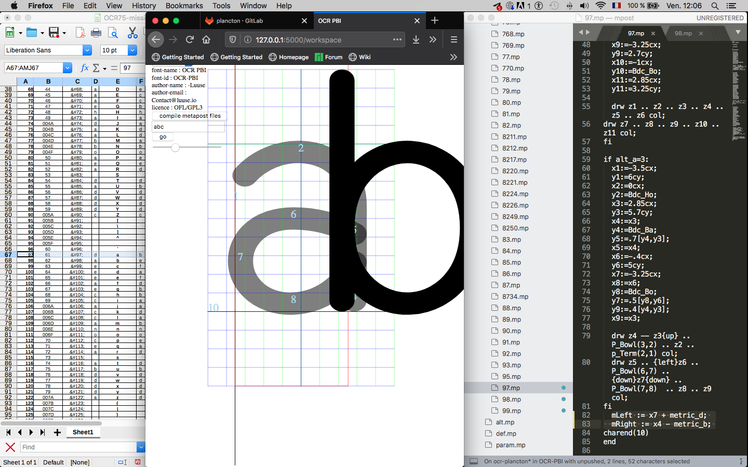Toggle Sublime Text side bar from status bar
Screen dimensions: 748x467
coord(473,461)
